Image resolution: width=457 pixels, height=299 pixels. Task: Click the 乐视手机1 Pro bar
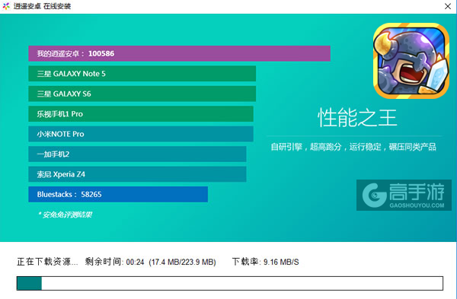click(x=141, y=114)
